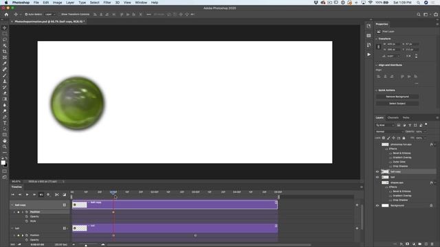
Task: Collapse the Align and Distribute section
Action: point(377,65)
